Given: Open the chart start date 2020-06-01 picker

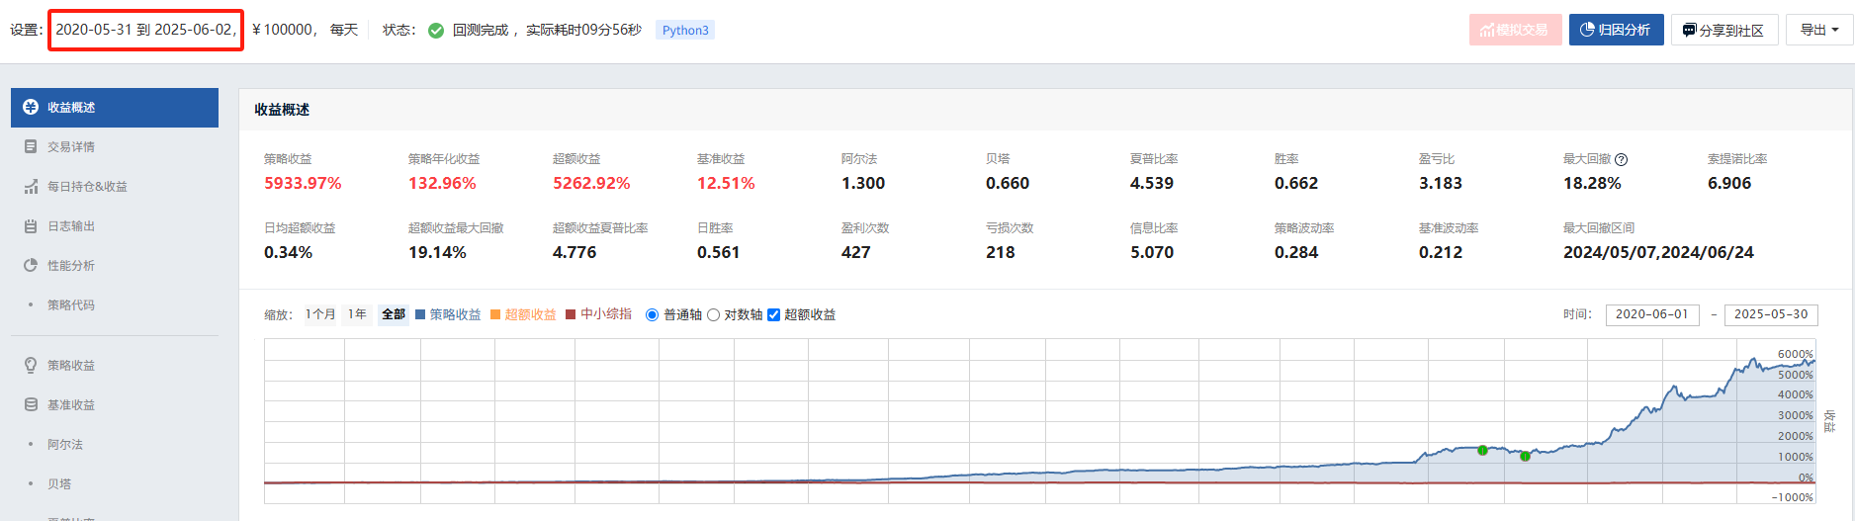Looking at the screenshot, I should click(1651, 314).
